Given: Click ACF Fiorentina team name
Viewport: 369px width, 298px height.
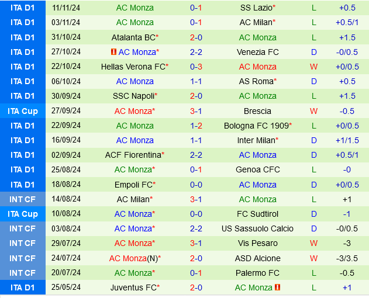Looking at the screenshot, I should [133, 155].
